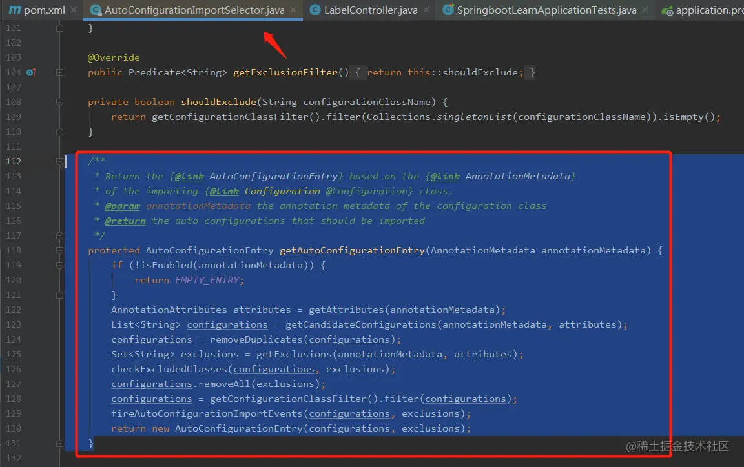This screenshot has height=467, width=744.
Task: Click the Javadoc fold end marker at line 117
Action: point(60,235)
